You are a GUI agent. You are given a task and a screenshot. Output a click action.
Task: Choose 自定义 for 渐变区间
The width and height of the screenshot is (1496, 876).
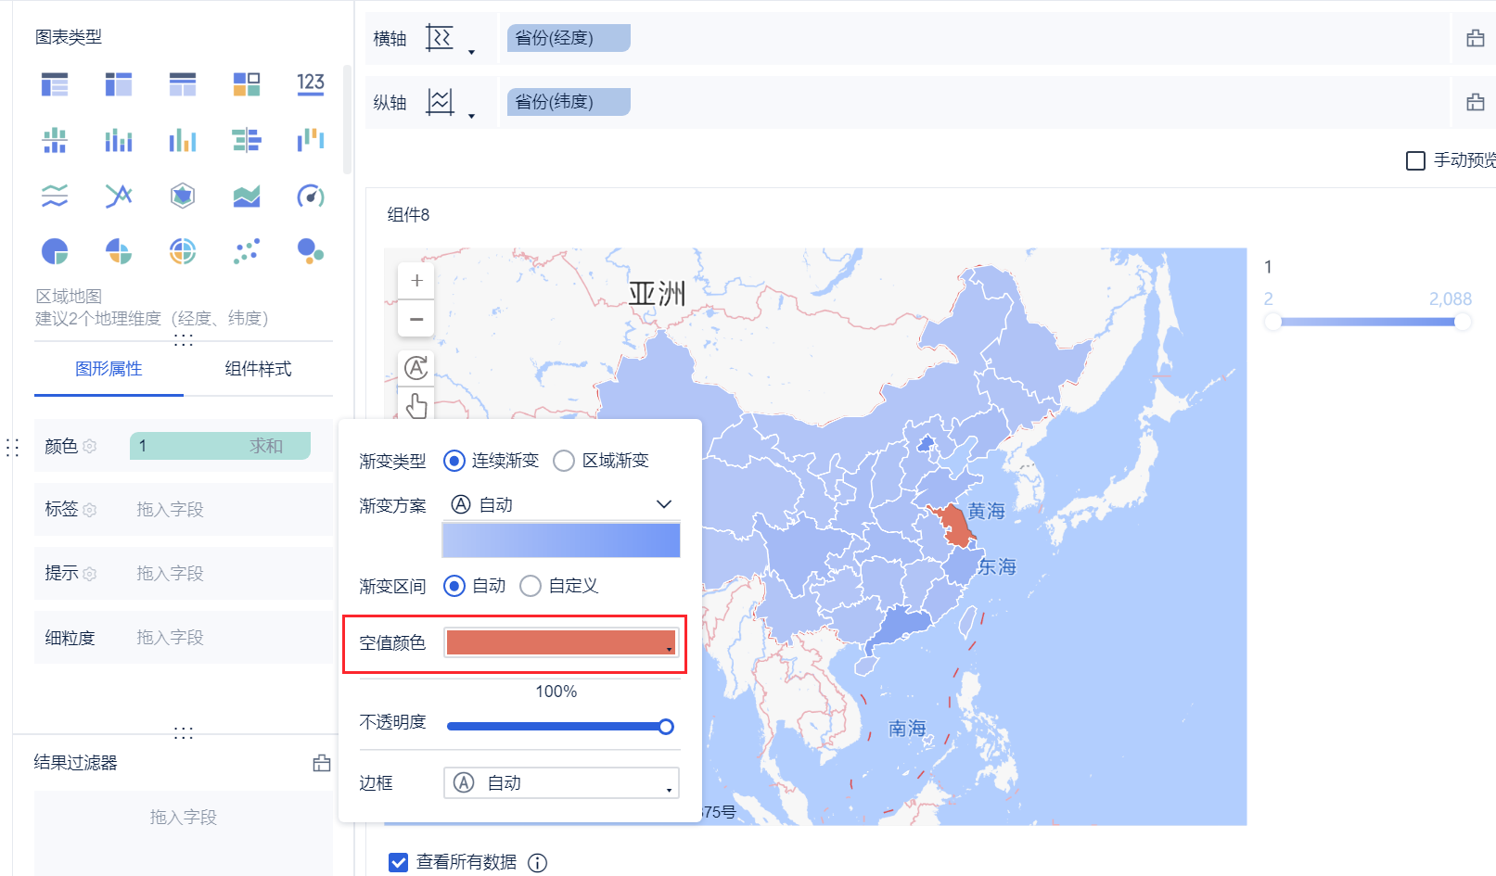click(531, 586)
